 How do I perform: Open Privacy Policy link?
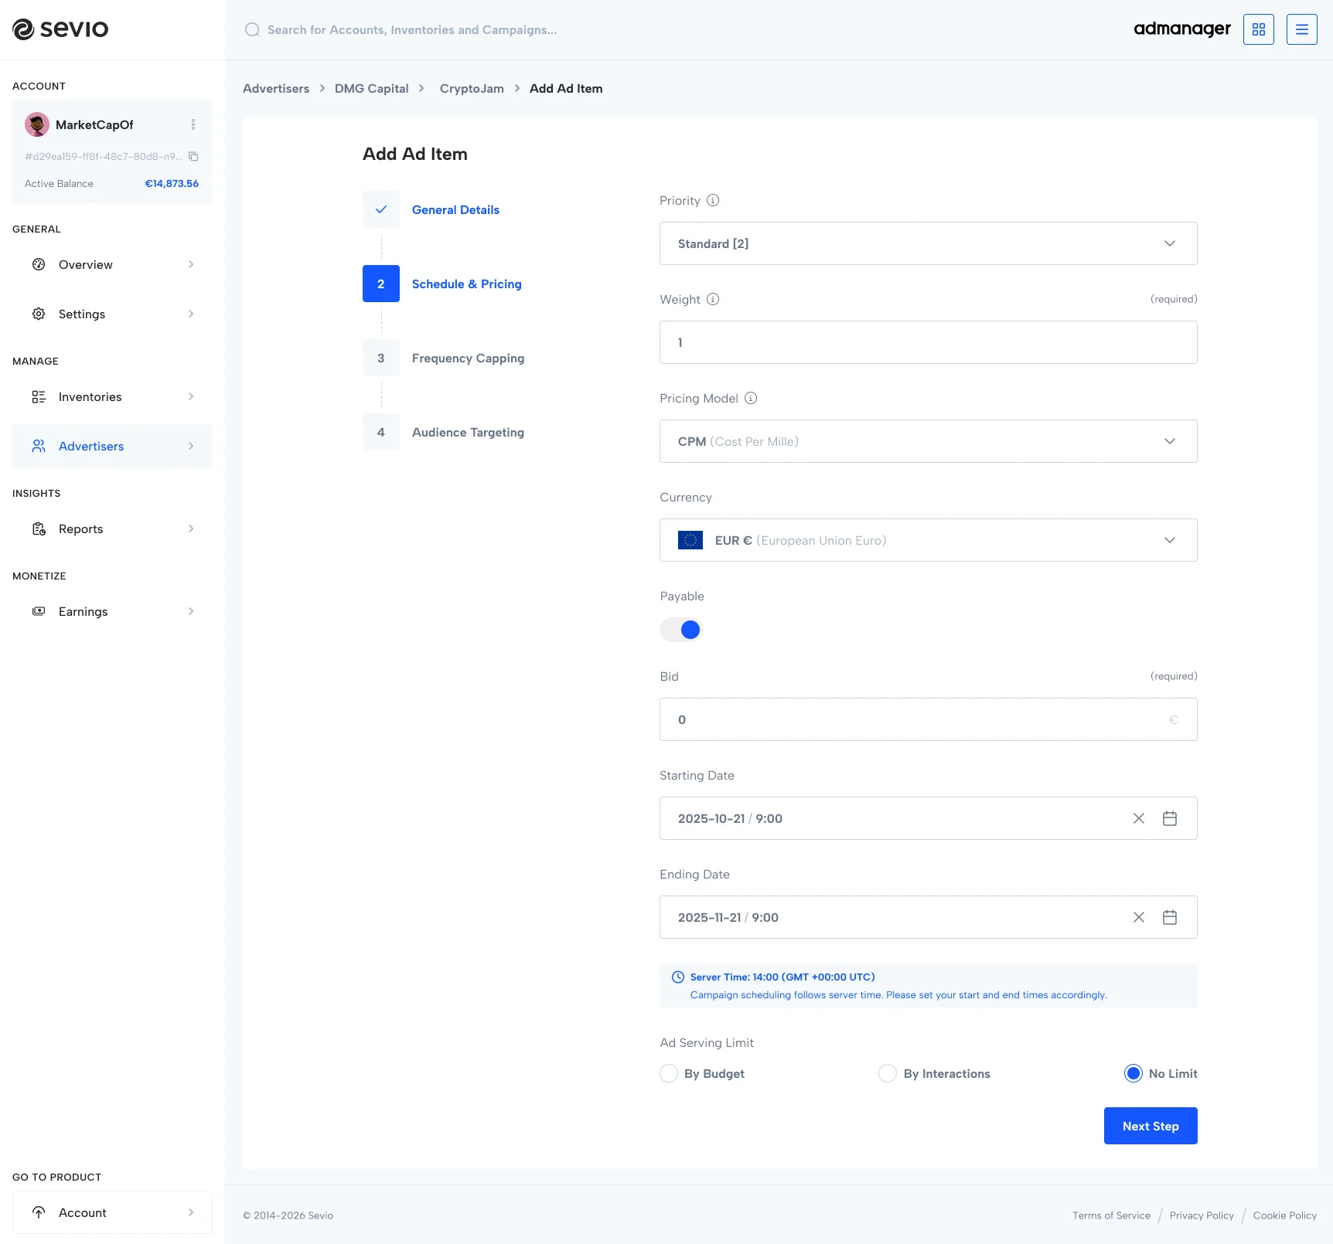click(1202, 1215)
